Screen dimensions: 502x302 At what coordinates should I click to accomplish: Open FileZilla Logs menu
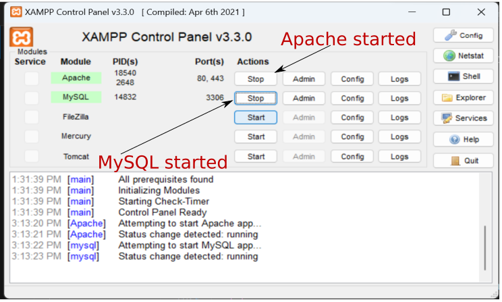(x=399, y=118)
